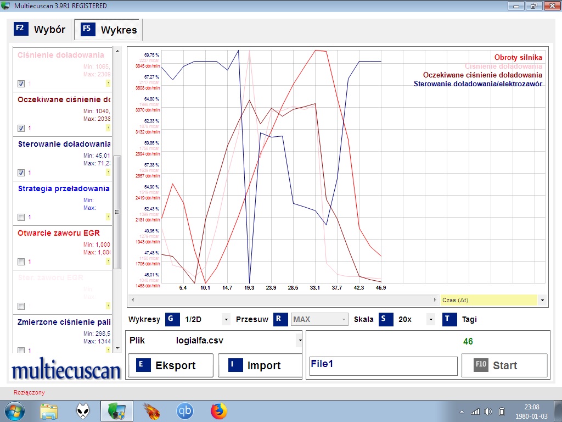The width and height of the screenshot is (562, 422).
Task: Enable the Strategia przeładowania checkbox
Action: (x=21, y=217)
